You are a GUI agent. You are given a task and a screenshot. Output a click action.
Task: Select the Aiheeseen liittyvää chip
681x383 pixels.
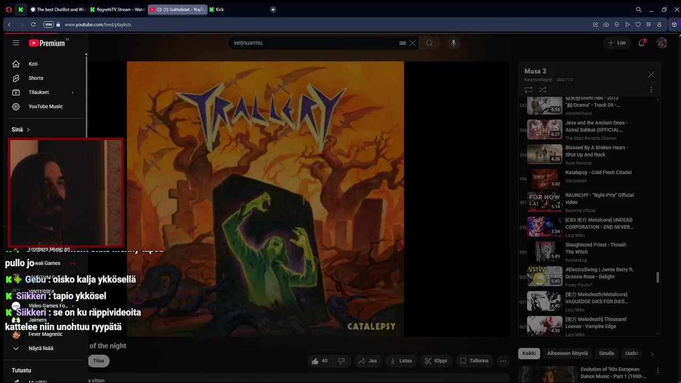[x=568, y=353]
